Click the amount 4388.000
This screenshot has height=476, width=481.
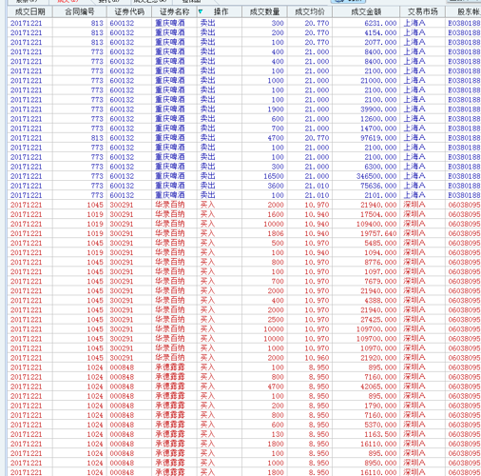click(x=380, y=300)
